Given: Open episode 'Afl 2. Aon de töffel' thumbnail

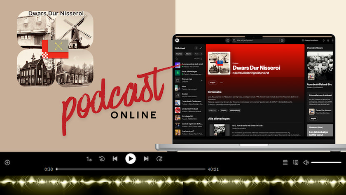Looking at the screenshot, I should pyautogui.click(x=220, y=130).
